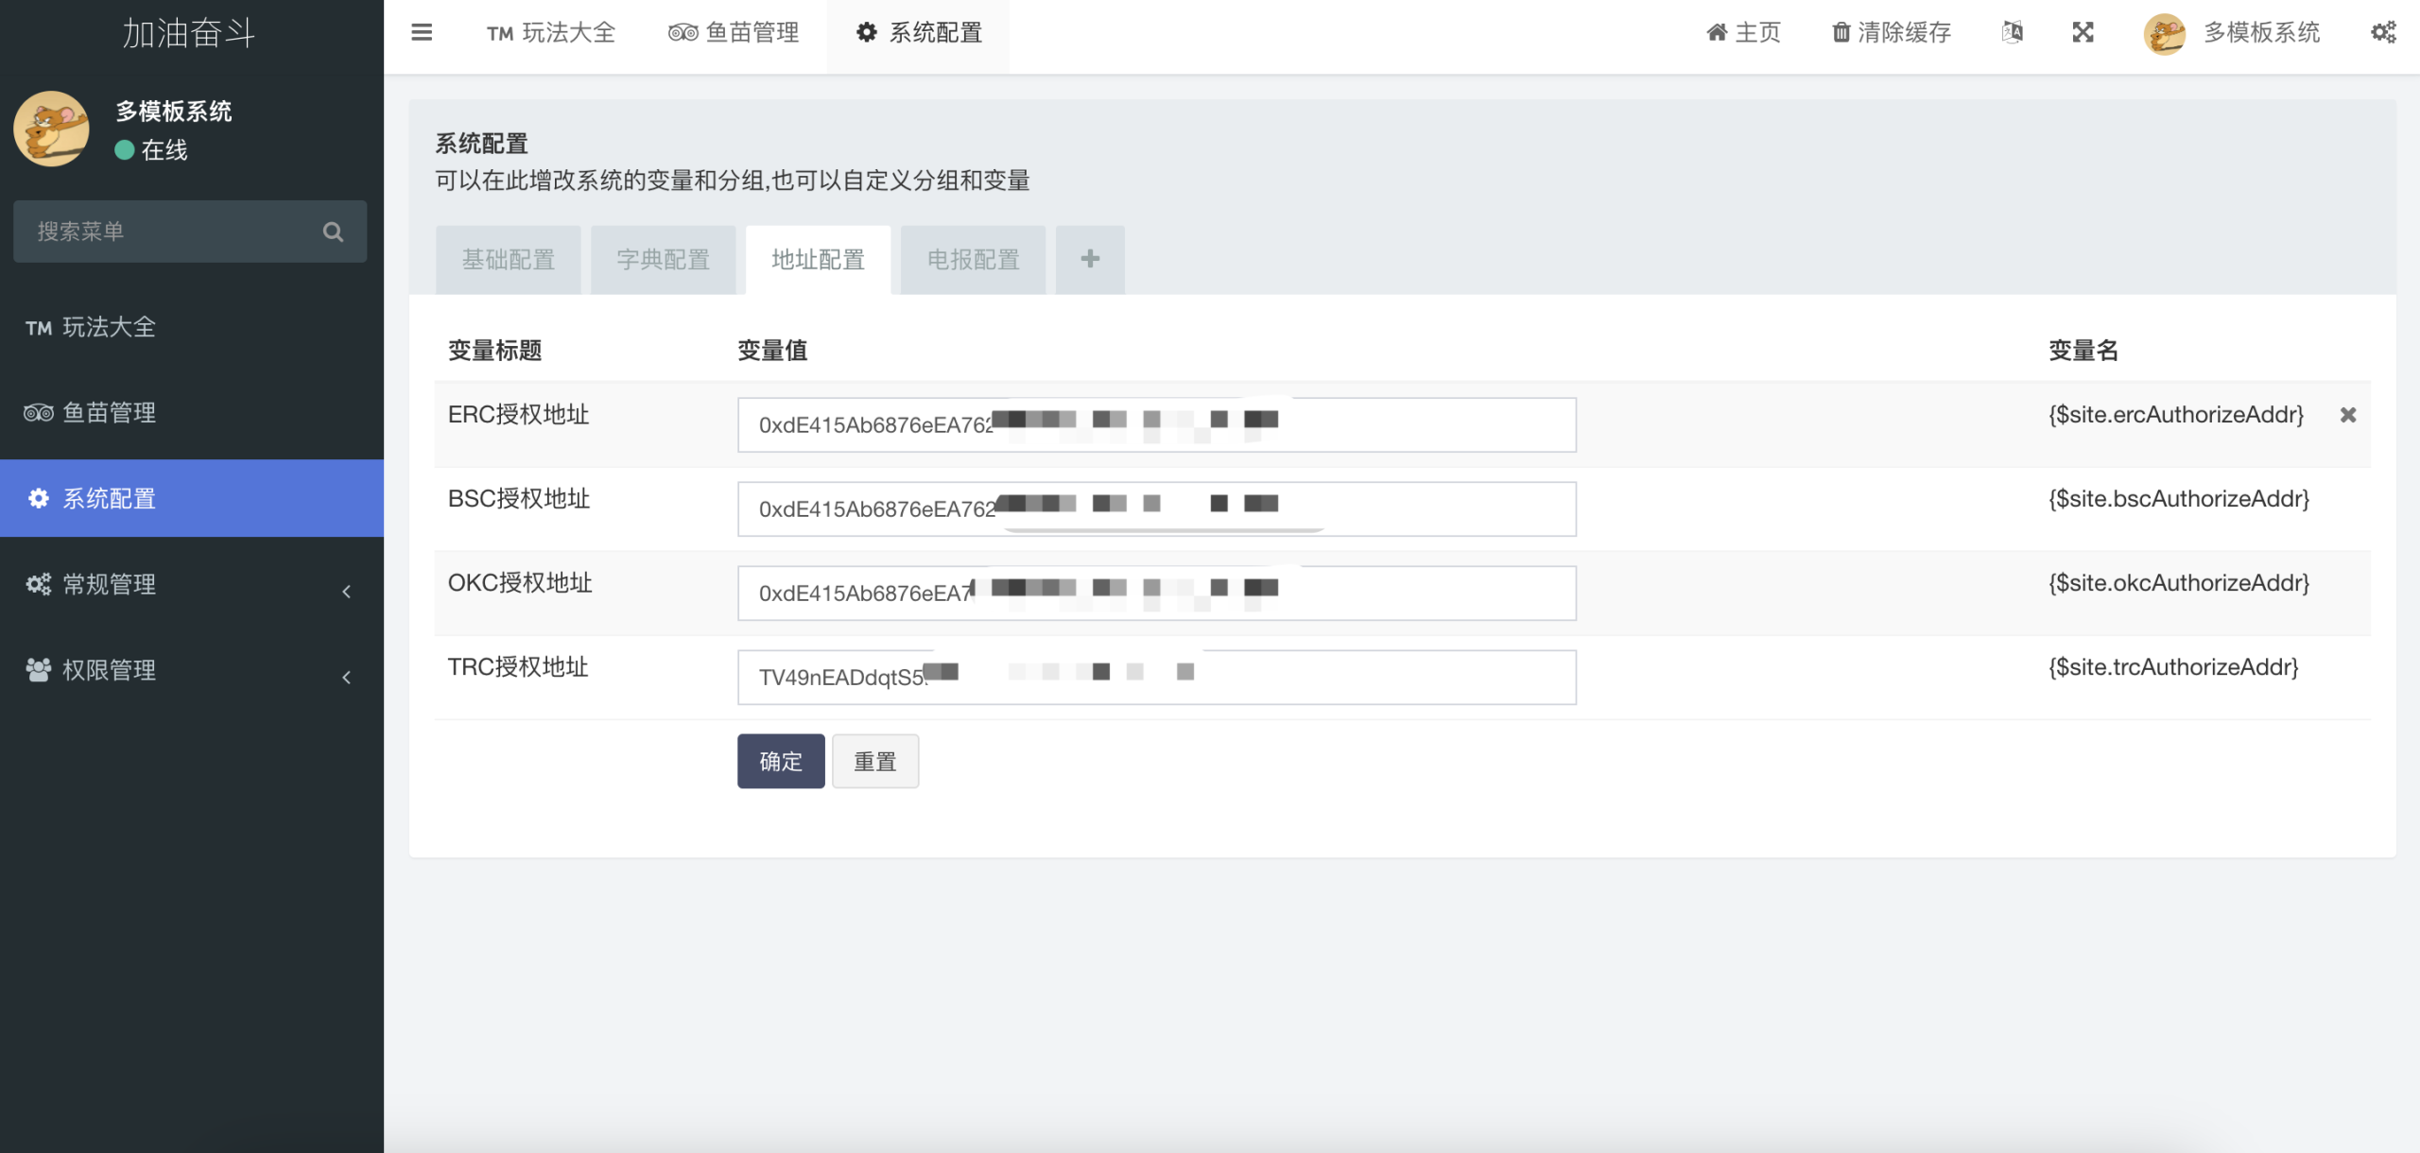Image resolution: width=2420 pixels, height=1153 pixels.
Task: Open settings cogs icon at top right
Action: (x=2383, y=33)
